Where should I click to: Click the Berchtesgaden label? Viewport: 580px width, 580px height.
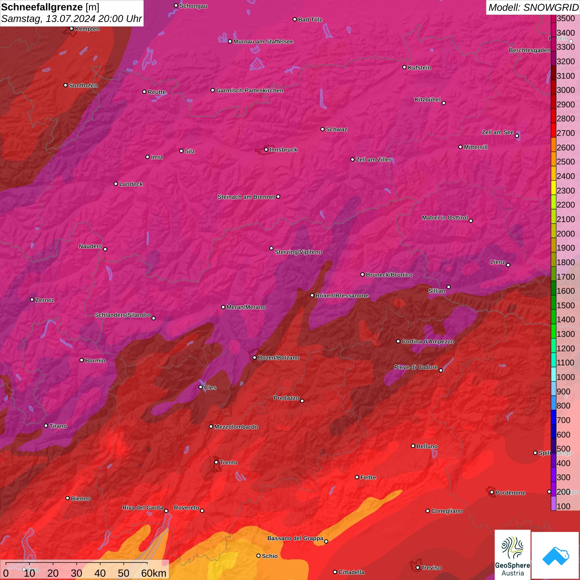pyautogui.click(x=529, y=50)
